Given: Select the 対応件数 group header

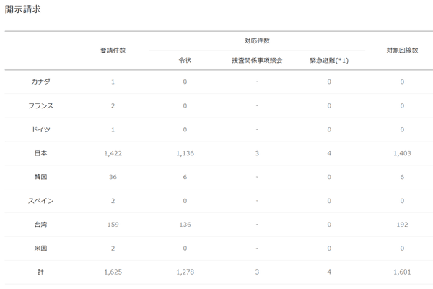Looking at the screenshot, I should (257, 40).
